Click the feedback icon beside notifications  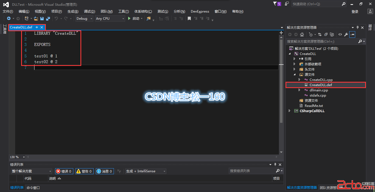point(287,4)
